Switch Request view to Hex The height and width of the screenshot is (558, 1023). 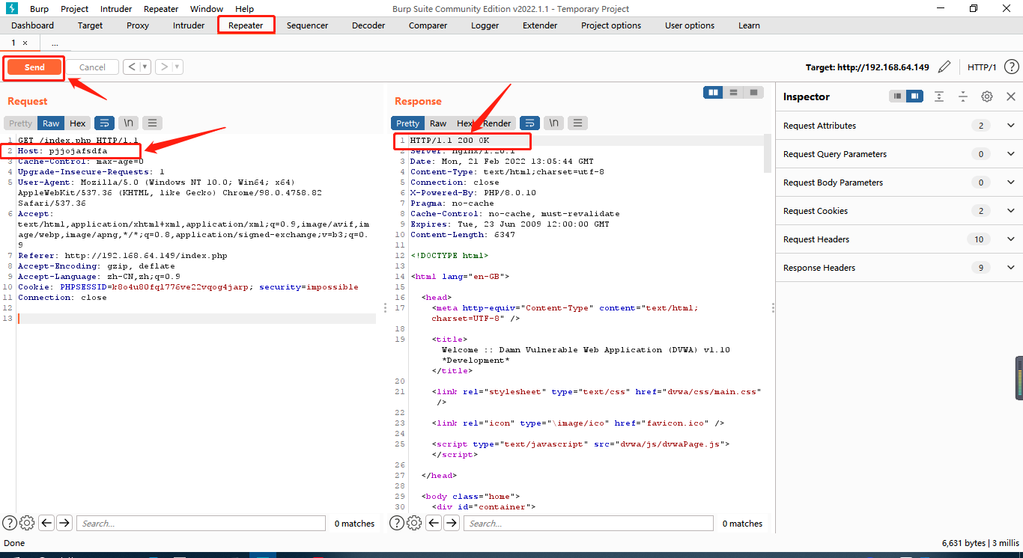(78, 123)
